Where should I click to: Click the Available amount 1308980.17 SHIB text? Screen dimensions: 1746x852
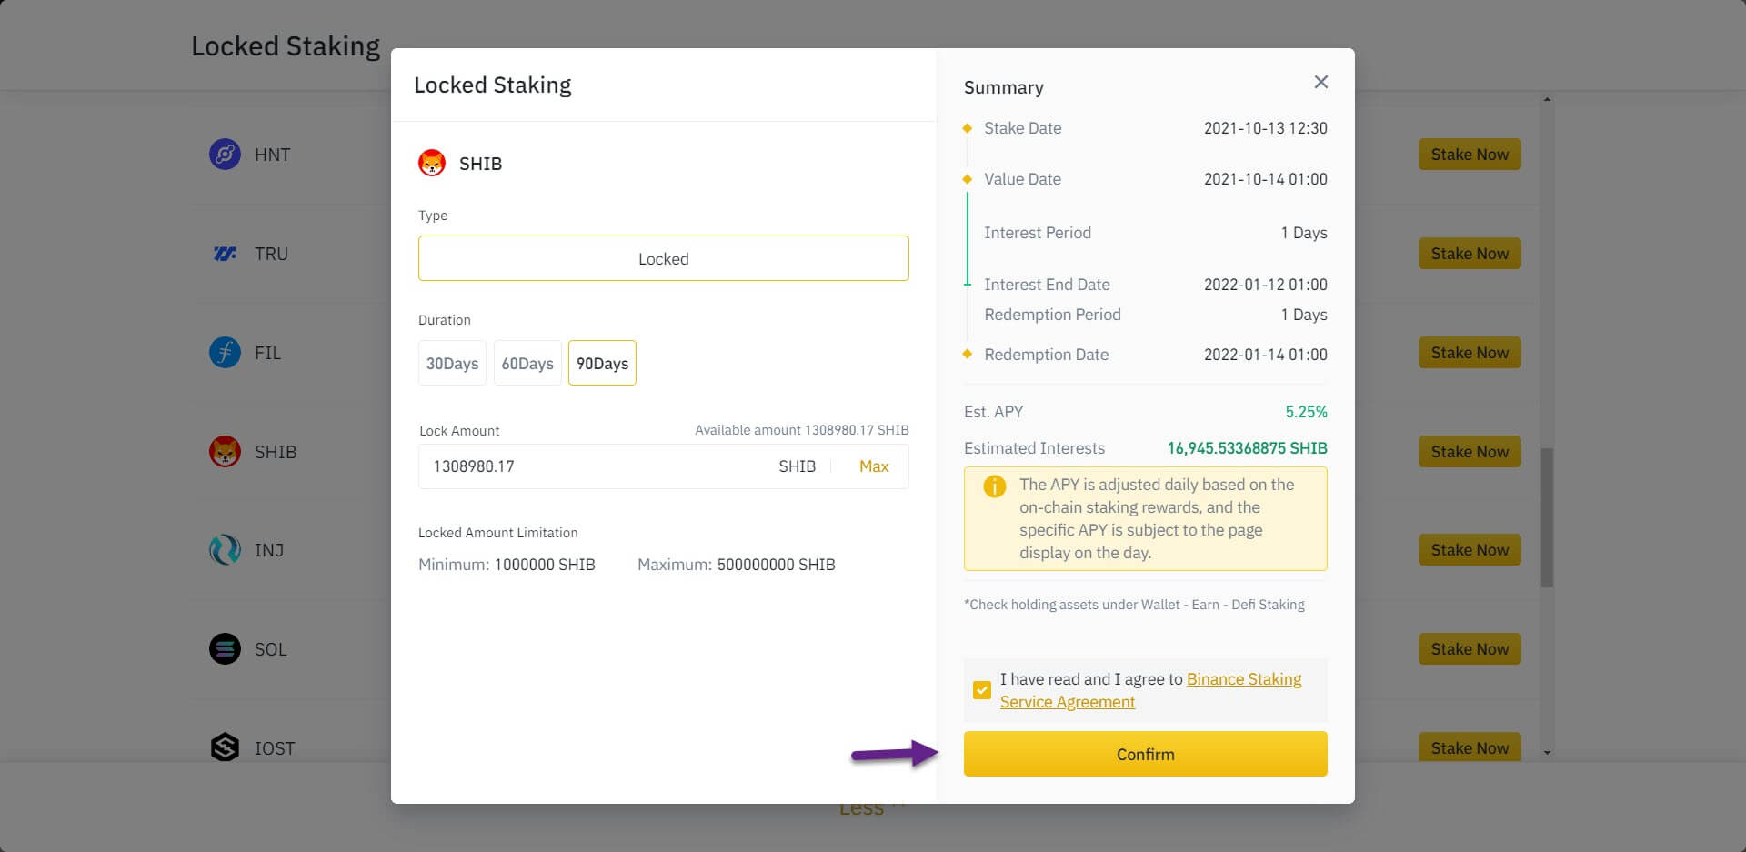coord(802,430)
